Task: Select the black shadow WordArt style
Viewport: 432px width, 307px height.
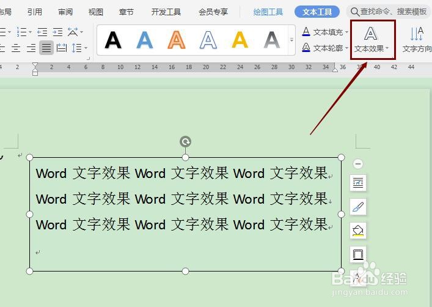Action: [113, 40]
